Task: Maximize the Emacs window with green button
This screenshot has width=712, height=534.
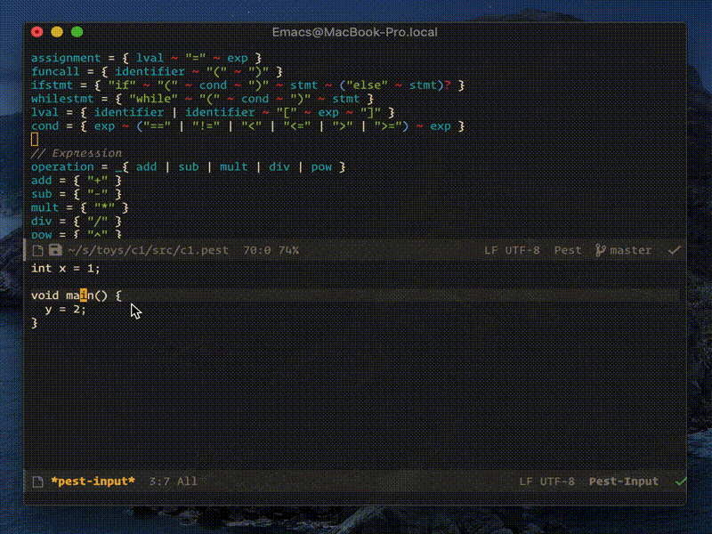Action: pos(77,32)
